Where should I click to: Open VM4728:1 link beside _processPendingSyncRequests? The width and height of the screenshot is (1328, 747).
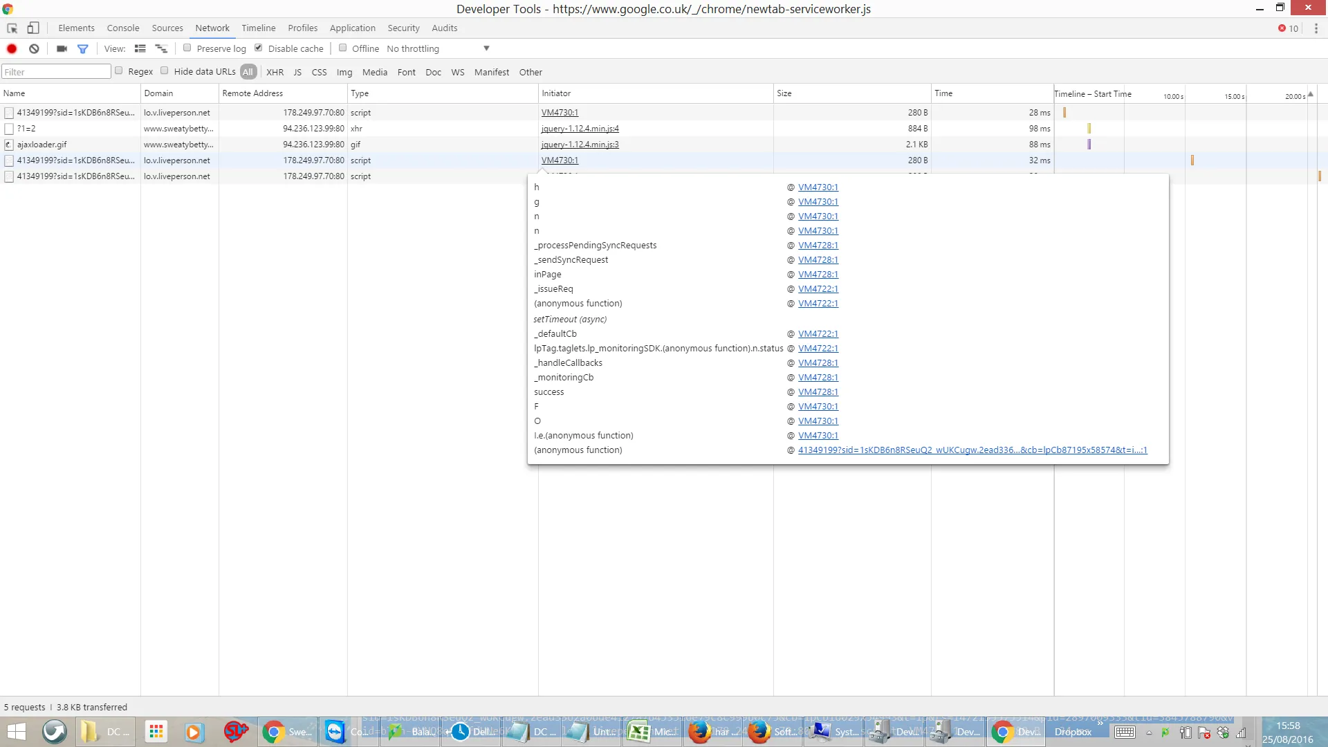coord(818,246)
